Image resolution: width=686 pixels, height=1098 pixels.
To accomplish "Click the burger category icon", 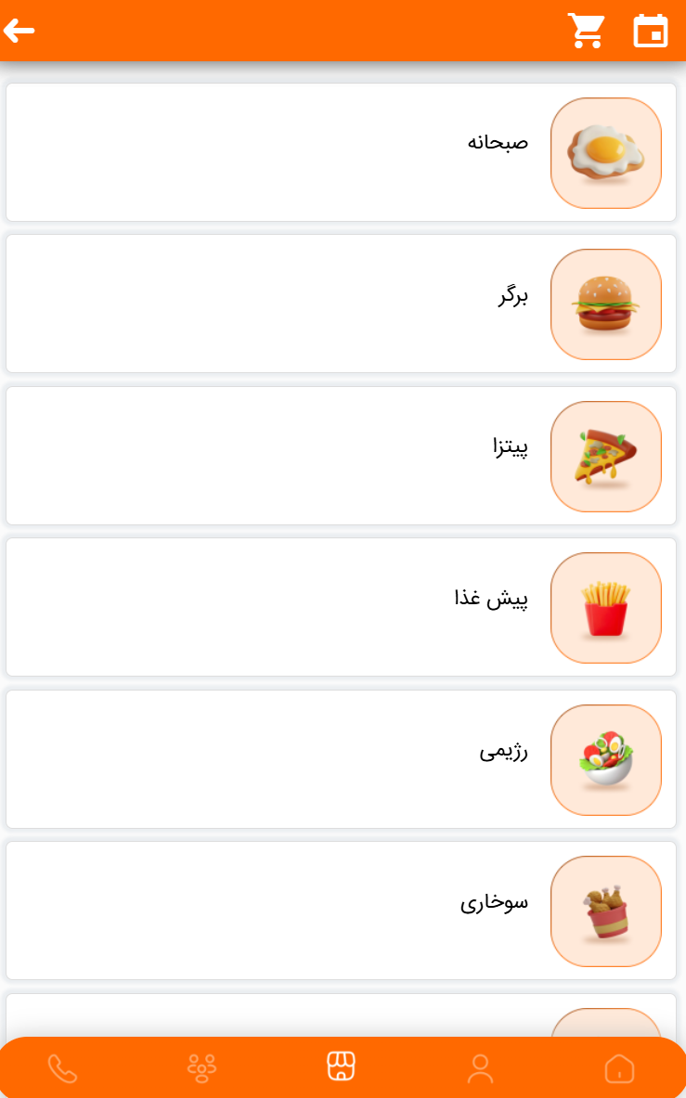I will point(605,304).
